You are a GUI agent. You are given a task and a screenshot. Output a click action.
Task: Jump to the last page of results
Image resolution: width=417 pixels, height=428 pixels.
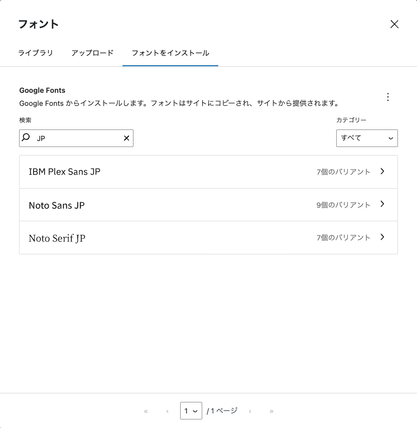point(271,411)
